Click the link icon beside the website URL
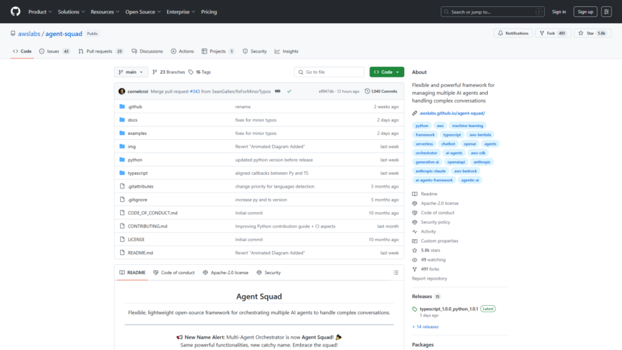Viewport: 622px width, 350px height. point(415,113)
